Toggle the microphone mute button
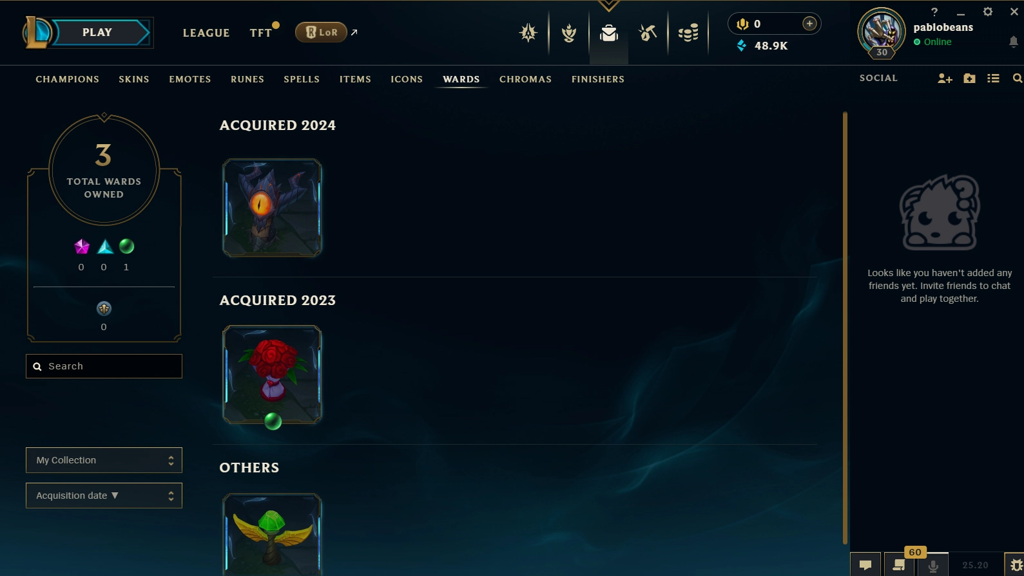The image size is (1024, 576). point(932,565)
